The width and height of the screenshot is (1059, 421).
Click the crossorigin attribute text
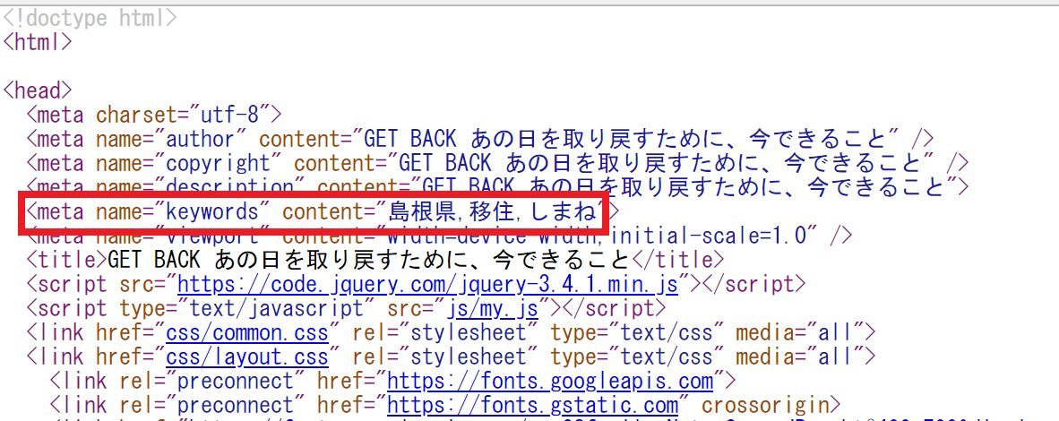pyautogui.click(x=765, y=406)
